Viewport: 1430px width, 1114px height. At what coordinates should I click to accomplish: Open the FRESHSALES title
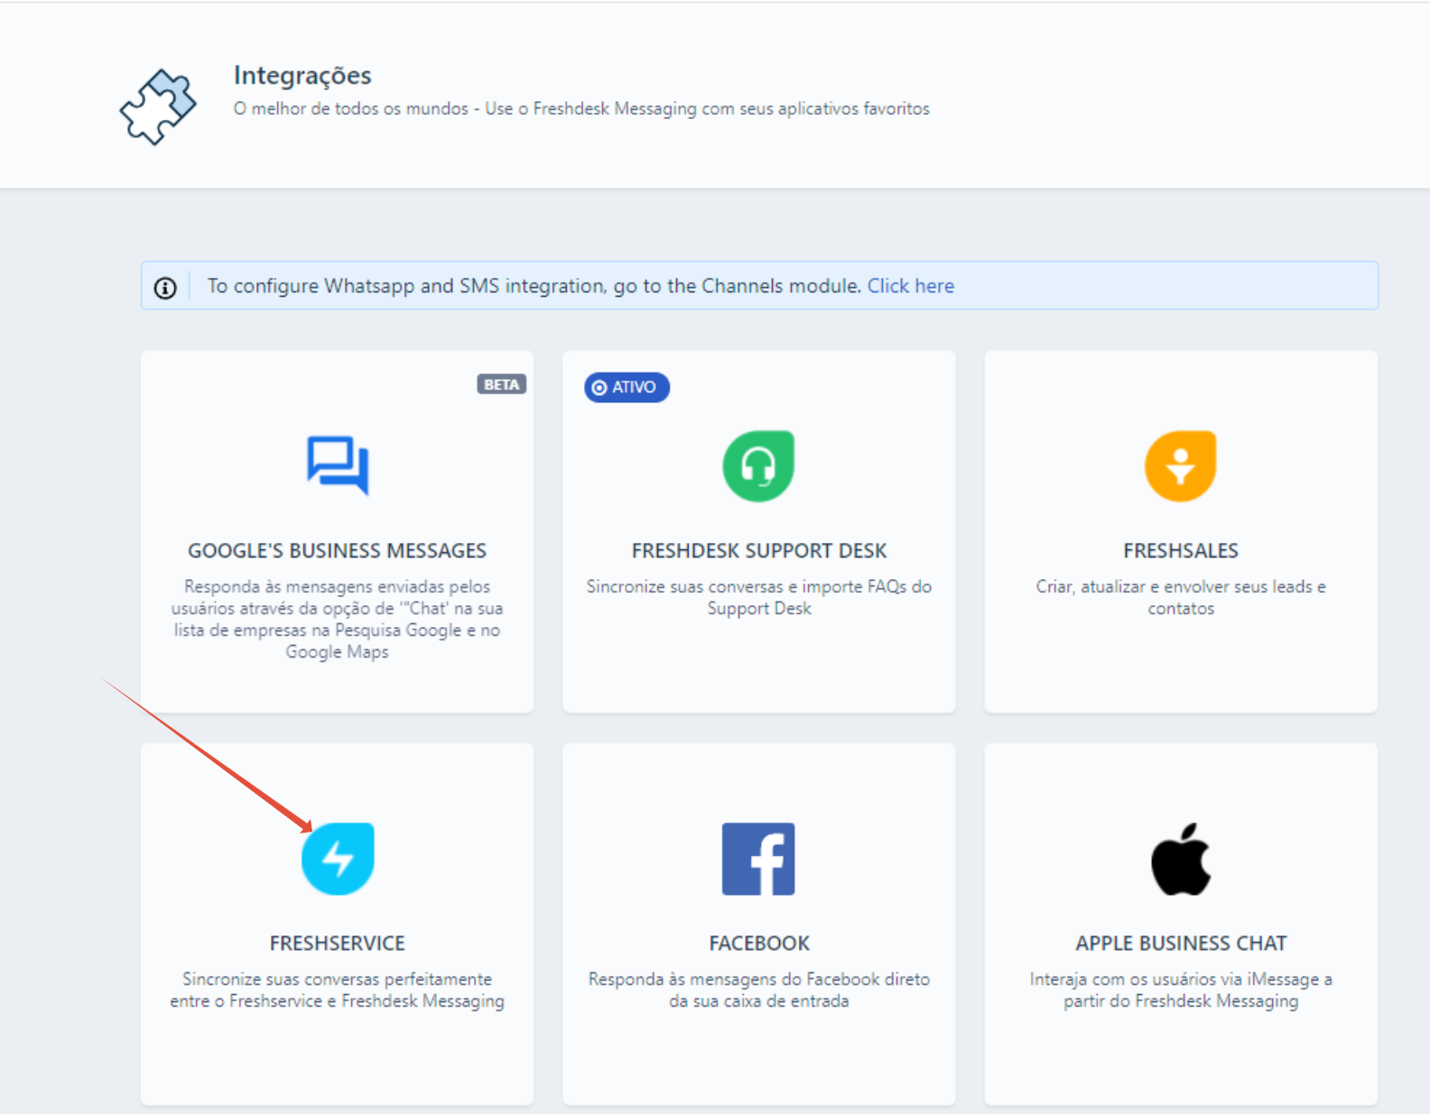(x=1181, y=550)
